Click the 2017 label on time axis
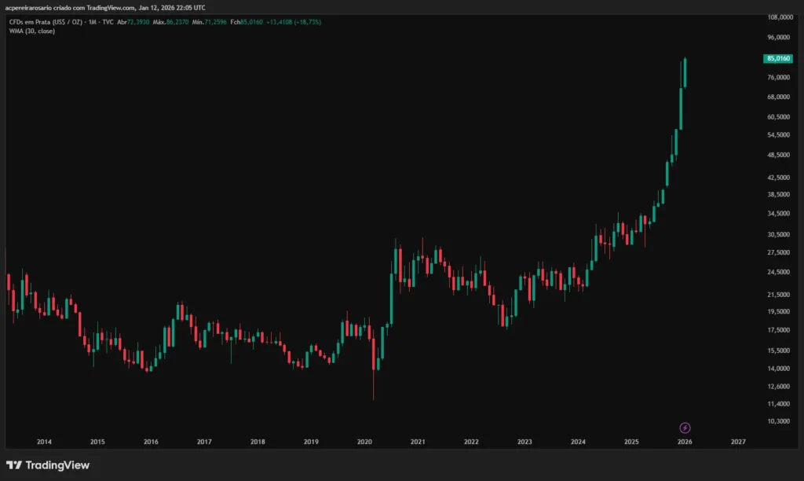804x481 pixels. (204, 442)
